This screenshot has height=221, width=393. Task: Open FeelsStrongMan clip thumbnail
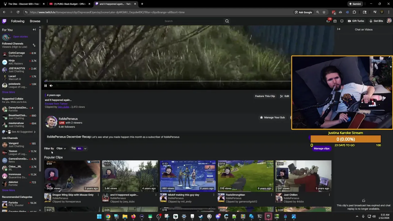click(x=246, y=176)
